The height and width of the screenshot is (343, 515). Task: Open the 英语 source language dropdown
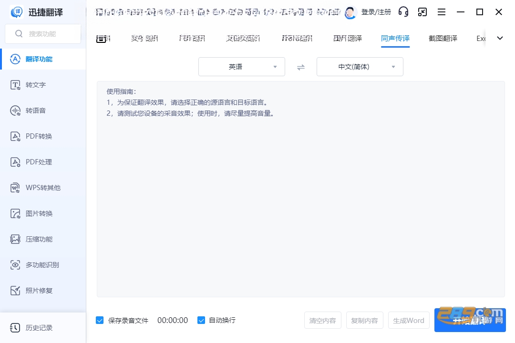point(241,67)
